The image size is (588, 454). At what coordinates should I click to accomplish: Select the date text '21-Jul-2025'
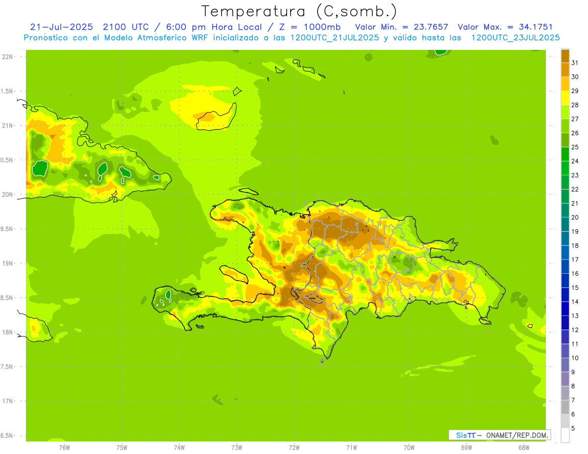click(x=61, y=27)
